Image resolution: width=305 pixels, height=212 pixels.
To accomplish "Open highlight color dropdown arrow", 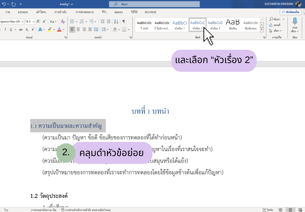I will [x=54, y=30].
